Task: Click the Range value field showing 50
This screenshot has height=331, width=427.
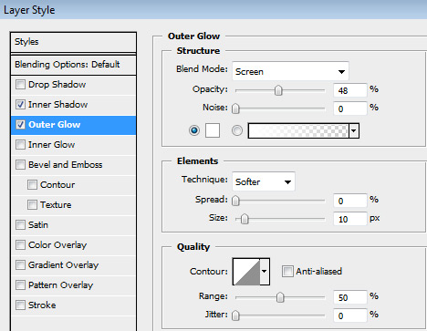Action: pos(350,297)
